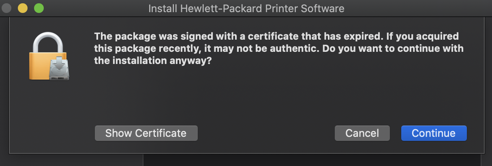Click the Continue button
The image size is (492, 166).
434,133
